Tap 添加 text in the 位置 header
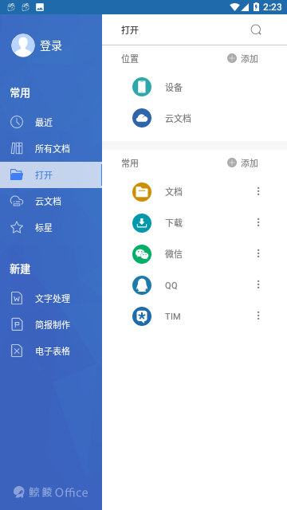Screen dimensions: 287x510 point(250,59)
